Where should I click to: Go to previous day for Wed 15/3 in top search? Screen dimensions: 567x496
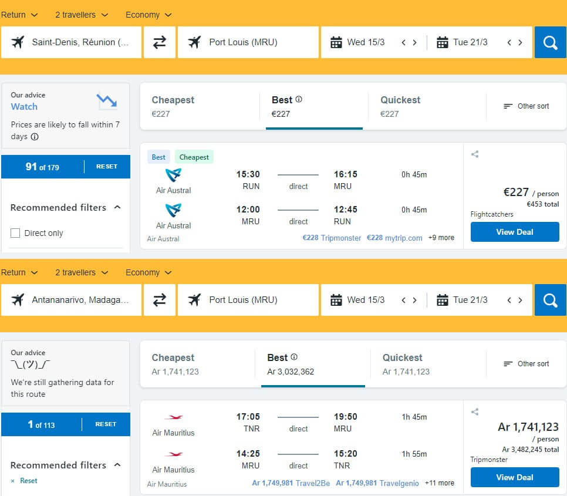pos(404,43)
